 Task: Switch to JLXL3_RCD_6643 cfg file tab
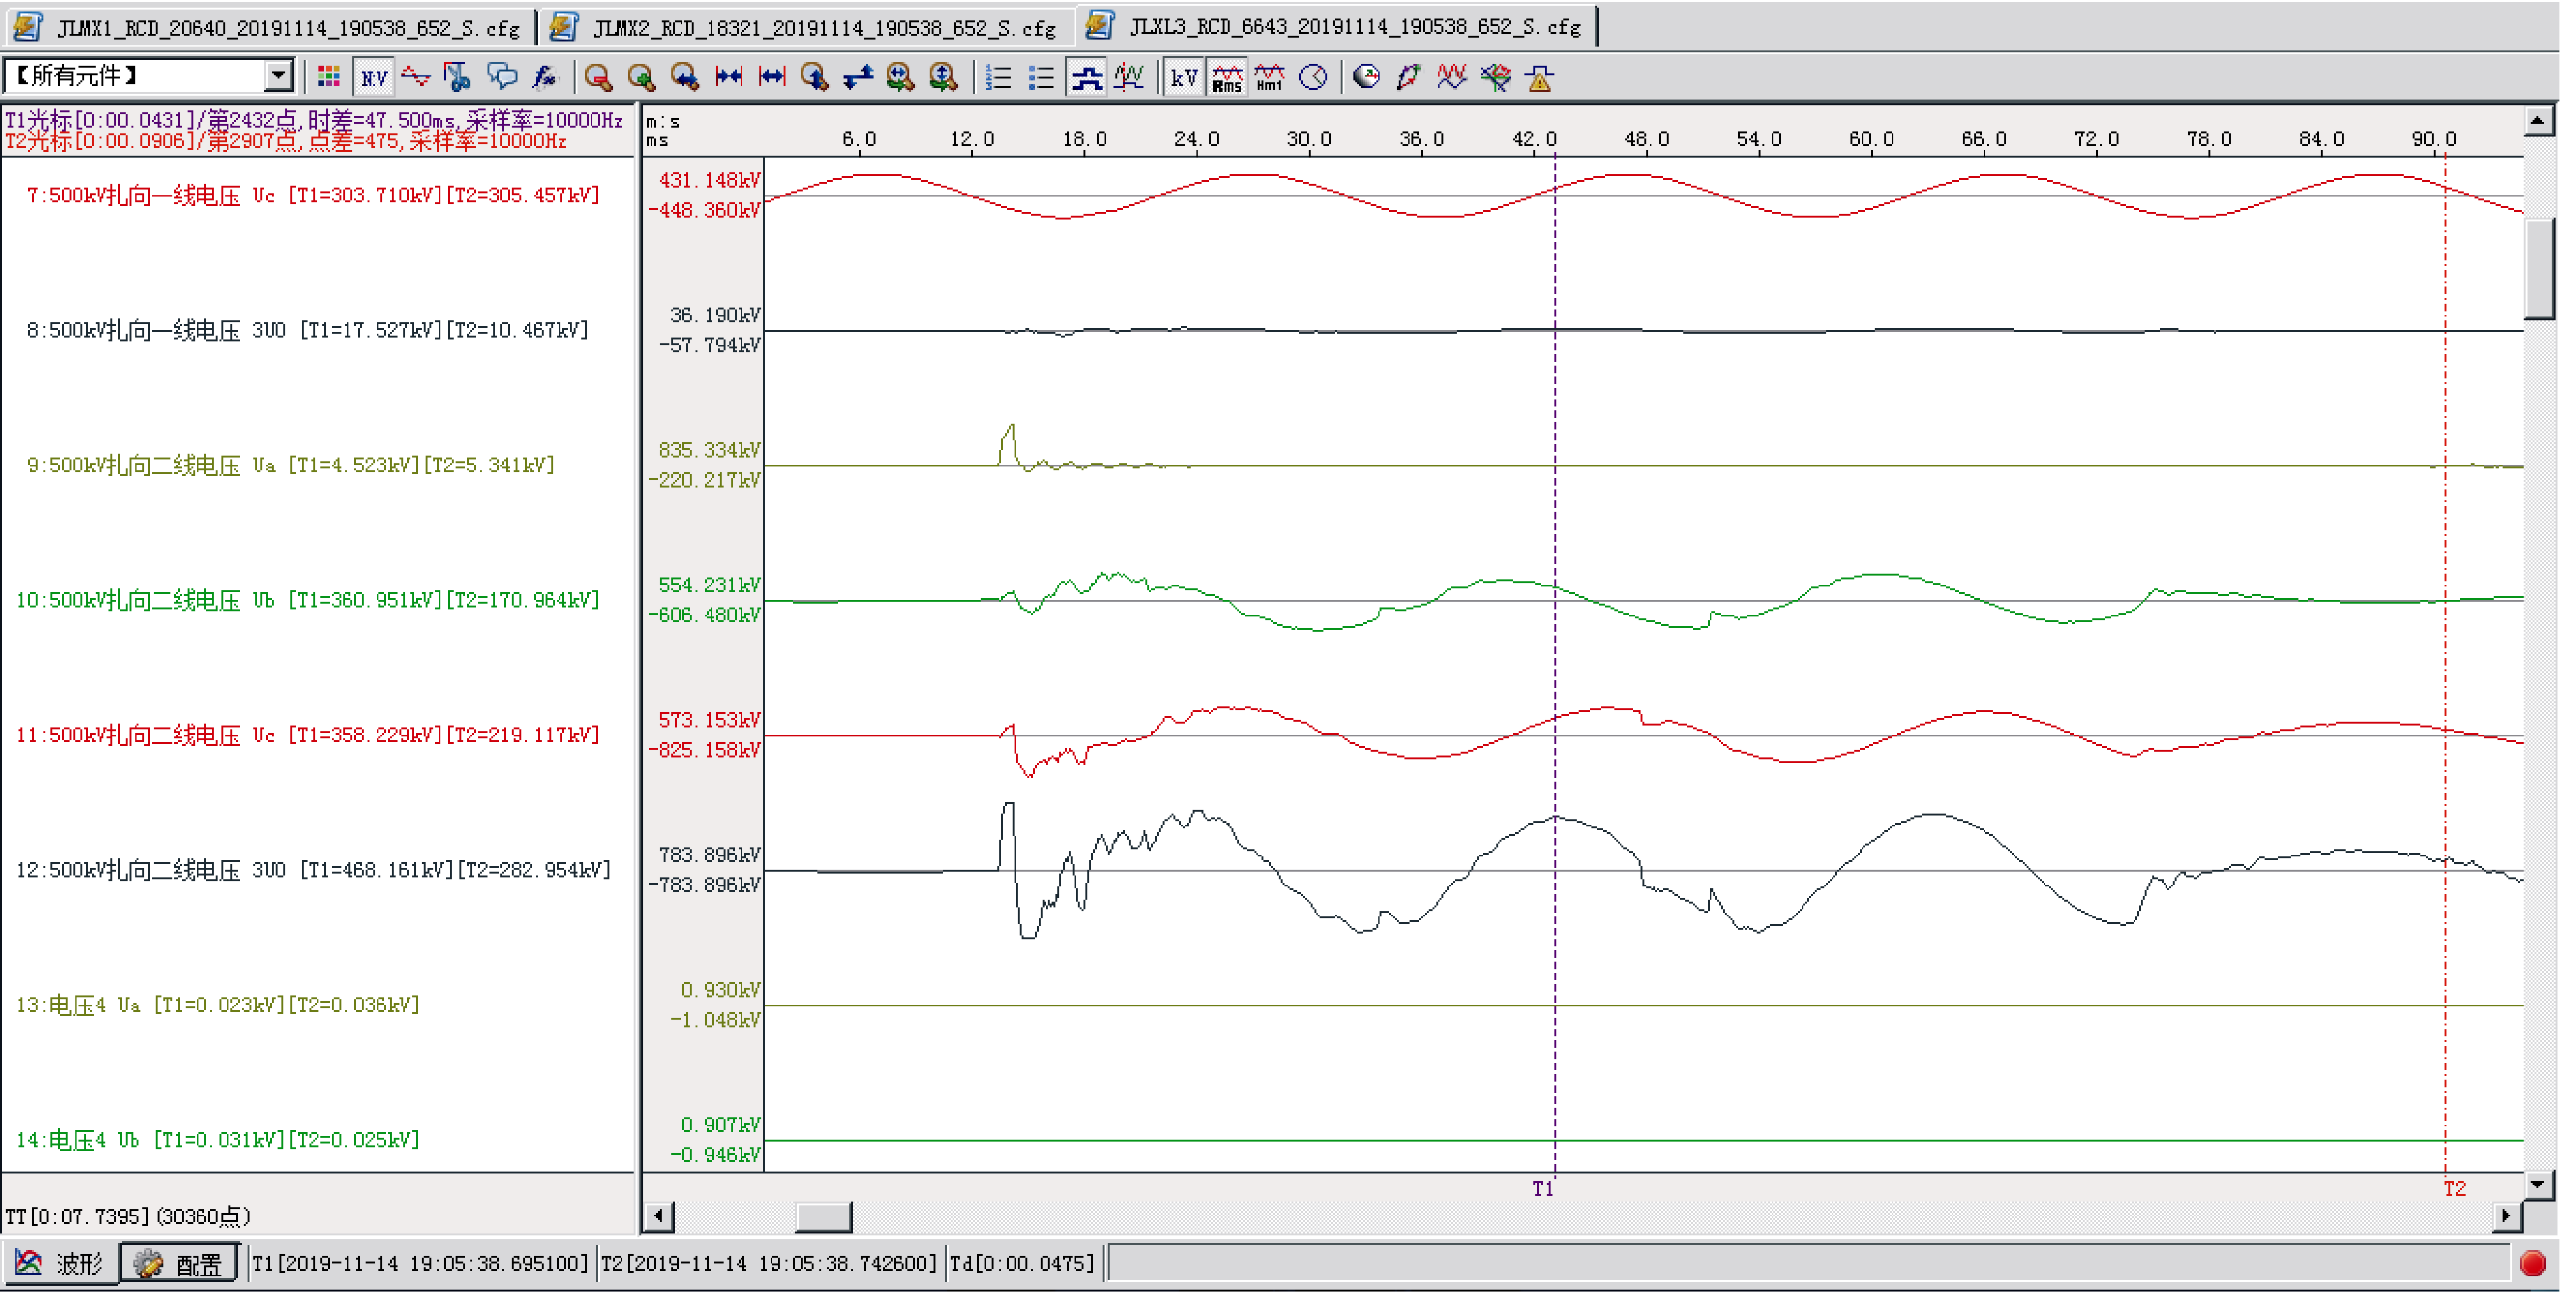[1339, 26]
